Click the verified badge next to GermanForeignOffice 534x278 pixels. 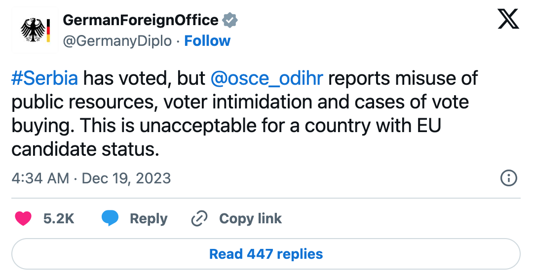click(x=229, y=20)
